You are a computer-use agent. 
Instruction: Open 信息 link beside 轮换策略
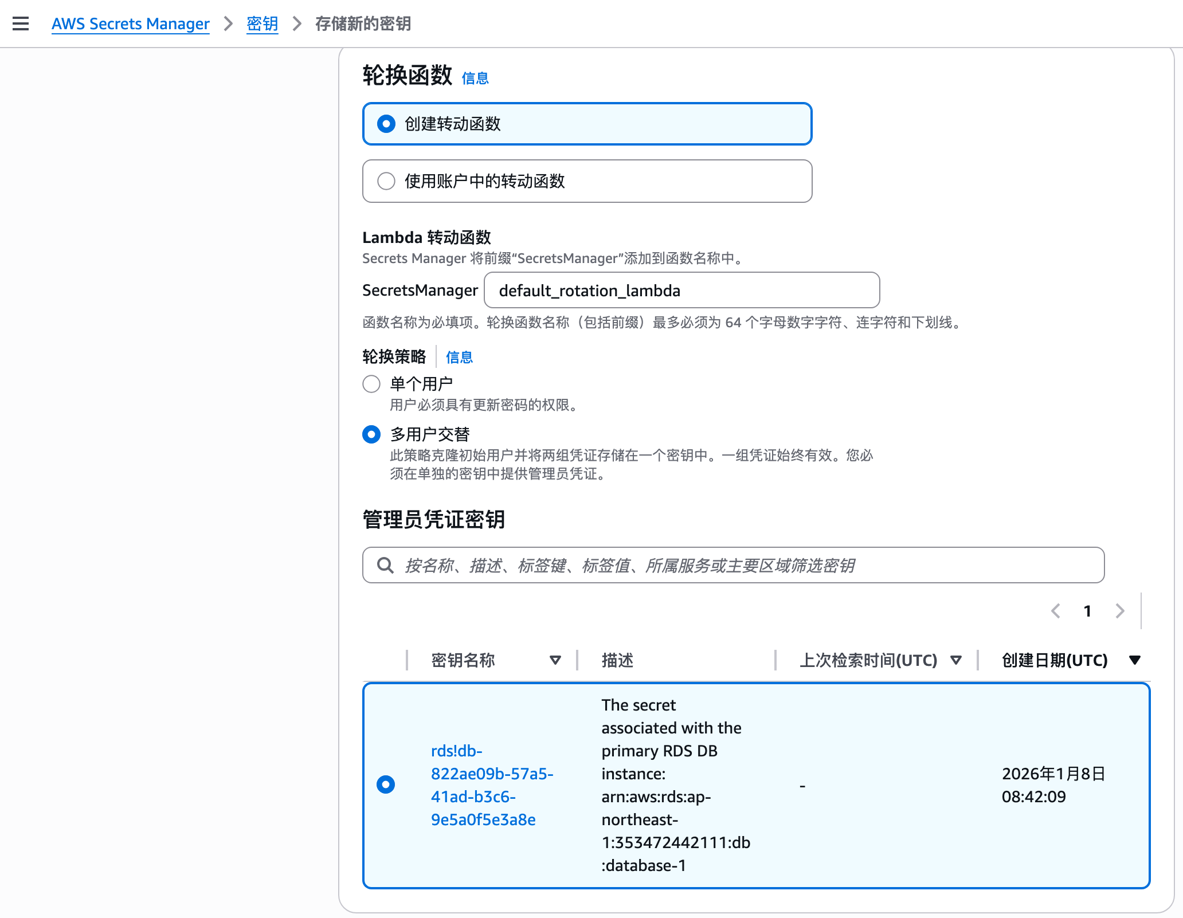[459, 358]
